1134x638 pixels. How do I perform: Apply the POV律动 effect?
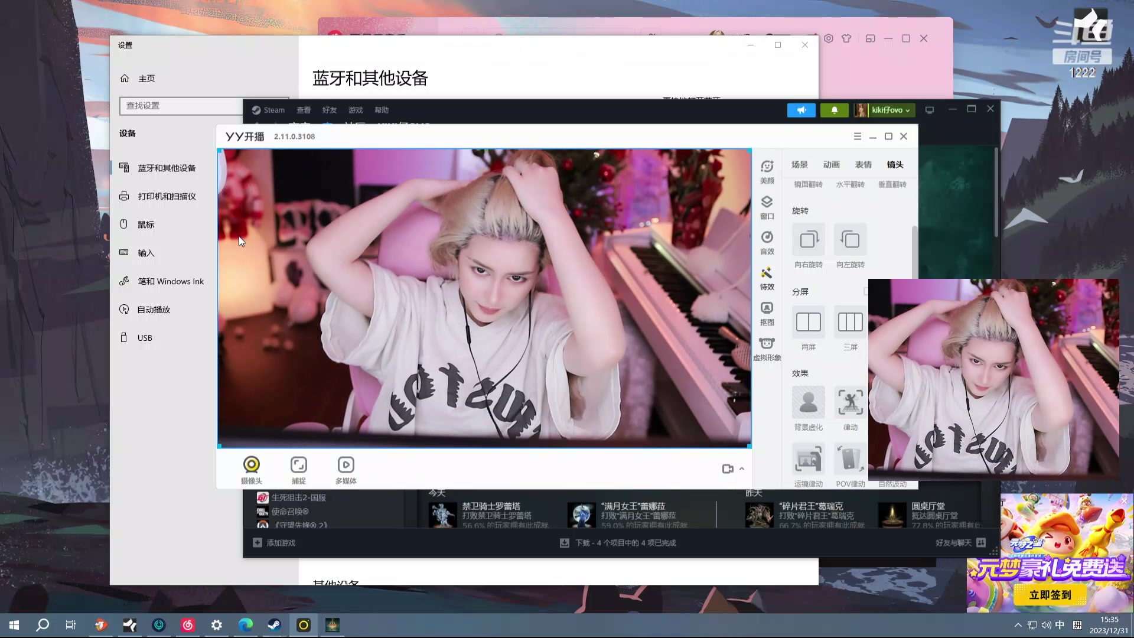point(850,459)
